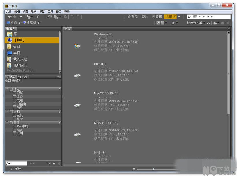Open the 工具 menu
Viewport: 237px width, 176px height.
point(50,12)
